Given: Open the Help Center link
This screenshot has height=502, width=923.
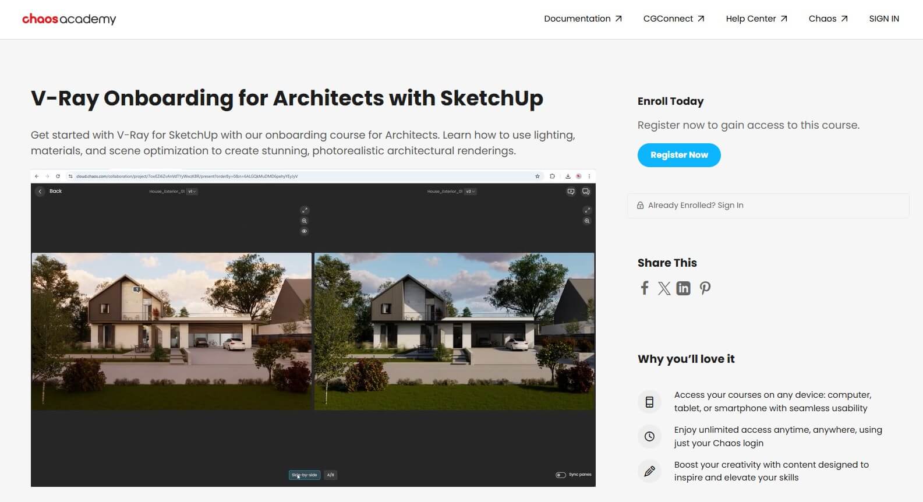Looking at the screenshot, I should 756,19.
